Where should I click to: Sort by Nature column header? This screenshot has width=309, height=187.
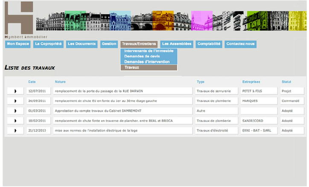pyautogui.click(x=60, y=82)
